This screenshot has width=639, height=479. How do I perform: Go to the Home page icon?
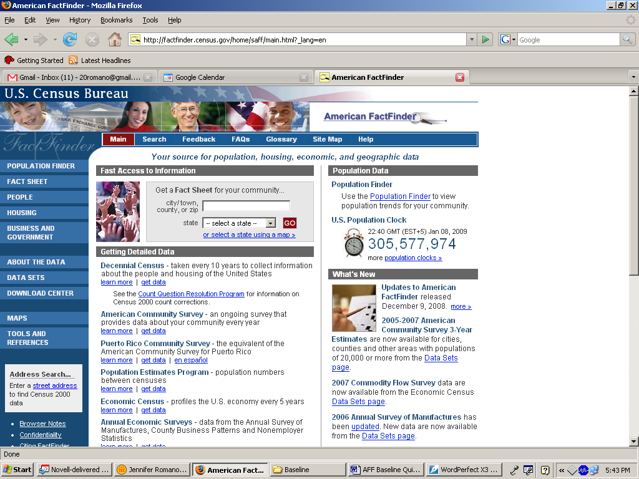pyautogui.click(x=115, y=39)
